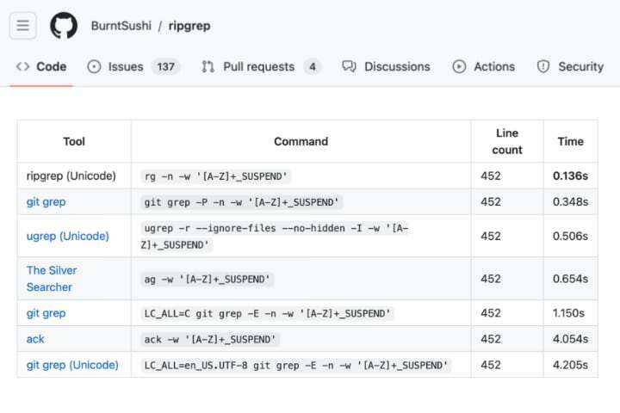Open the ripgrep repository name link

coord(189,26)
